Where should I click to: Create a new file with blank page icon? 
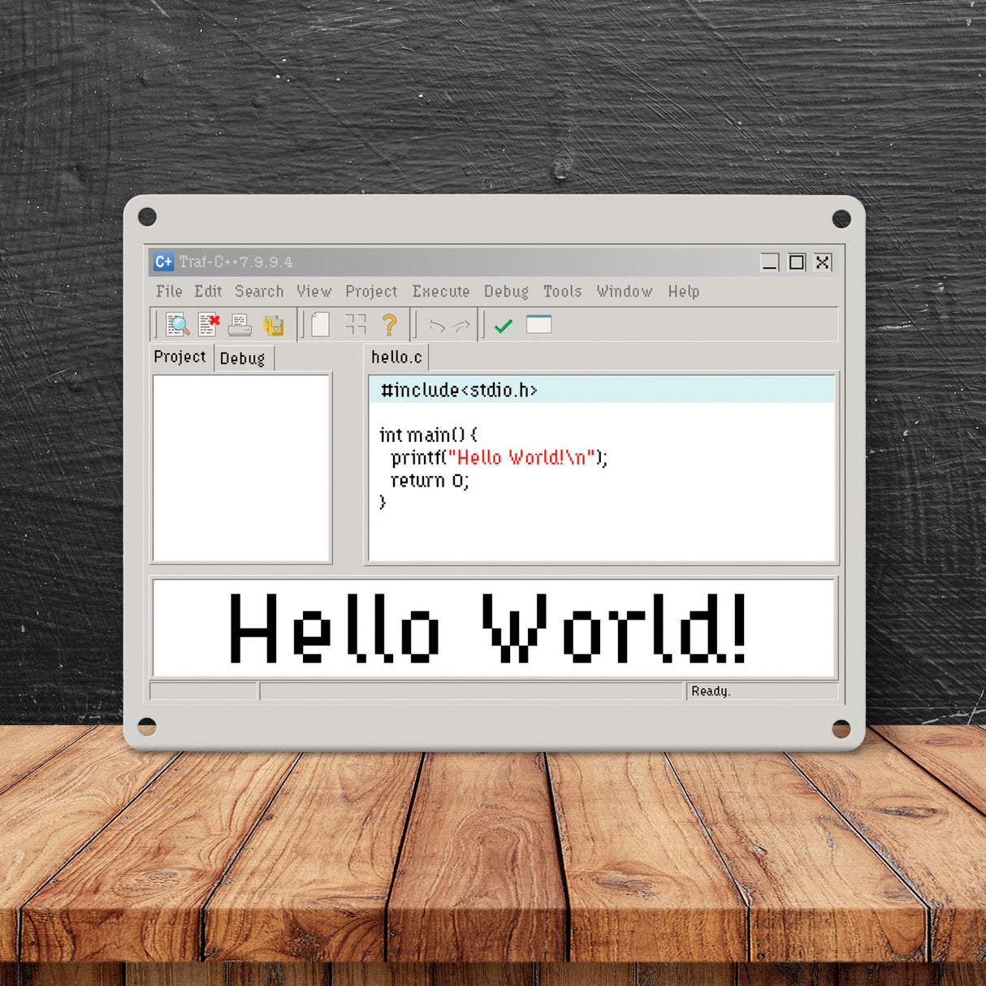(x=321, y=325)
